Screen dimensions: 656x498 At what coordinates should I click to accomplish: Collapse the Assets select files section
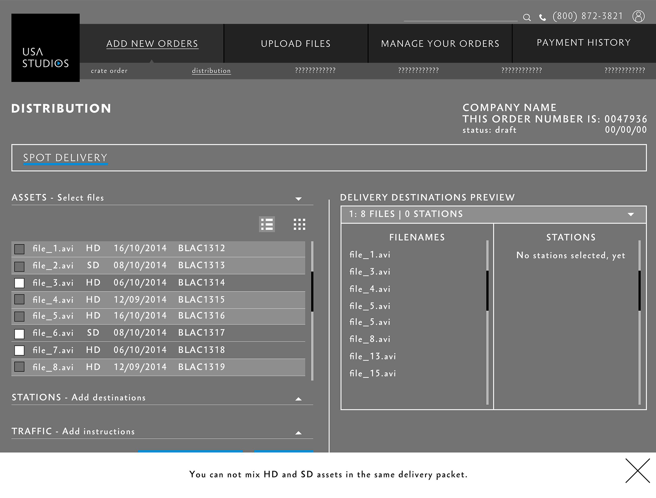pyautogui.click(x=298, y=199)
